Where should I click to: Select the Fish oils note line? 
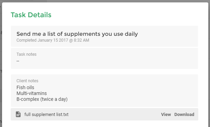[x=25, y=87]
